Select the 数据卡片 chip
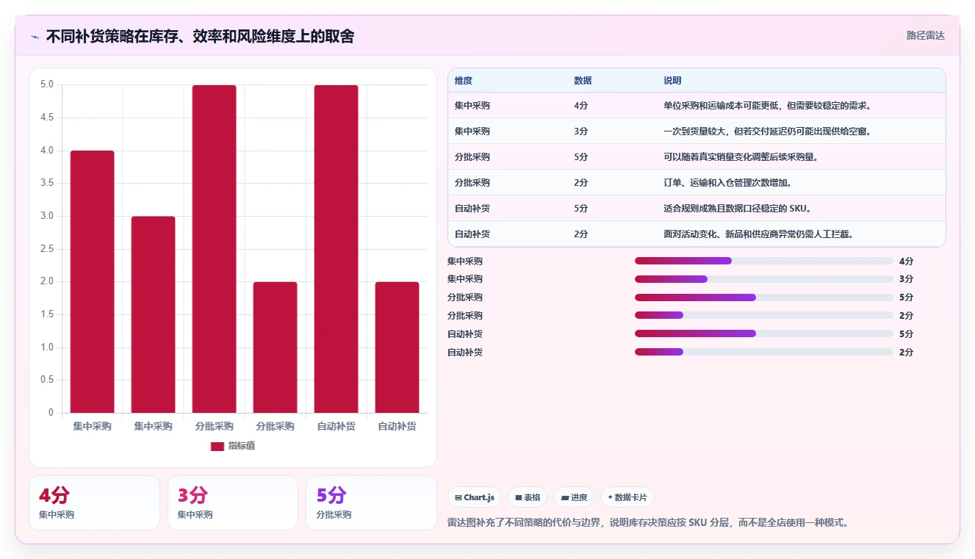This screenshot has height=559, width=975. click(x=627, y=497)
